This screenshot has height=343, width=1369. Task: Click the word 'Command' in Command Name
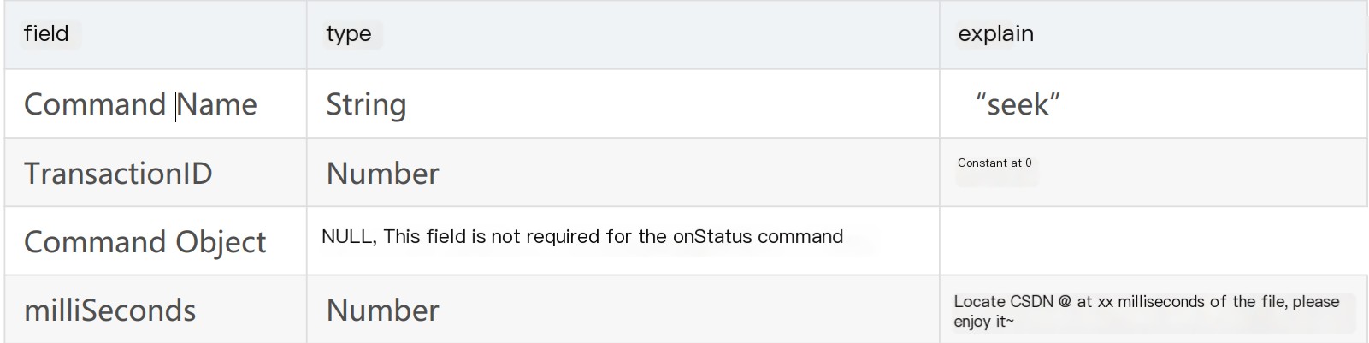pyautogui.click(x=94, y=104)
